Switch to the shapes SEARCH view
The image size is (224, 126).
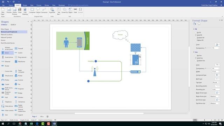[13, 25]
